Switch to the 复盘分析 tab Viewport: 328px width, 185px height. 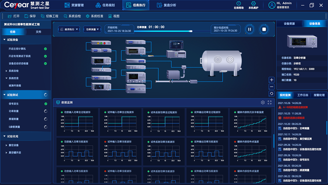click(x=166, y=5)
